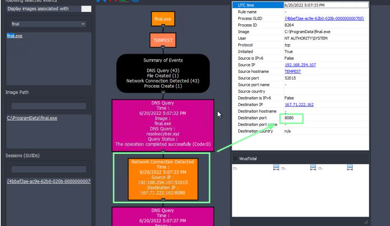Image resolution: width=390 pixels, height=226 pixels.
Task: Open the 'final' image filter dropdown
Action: [x=49, y=24]
